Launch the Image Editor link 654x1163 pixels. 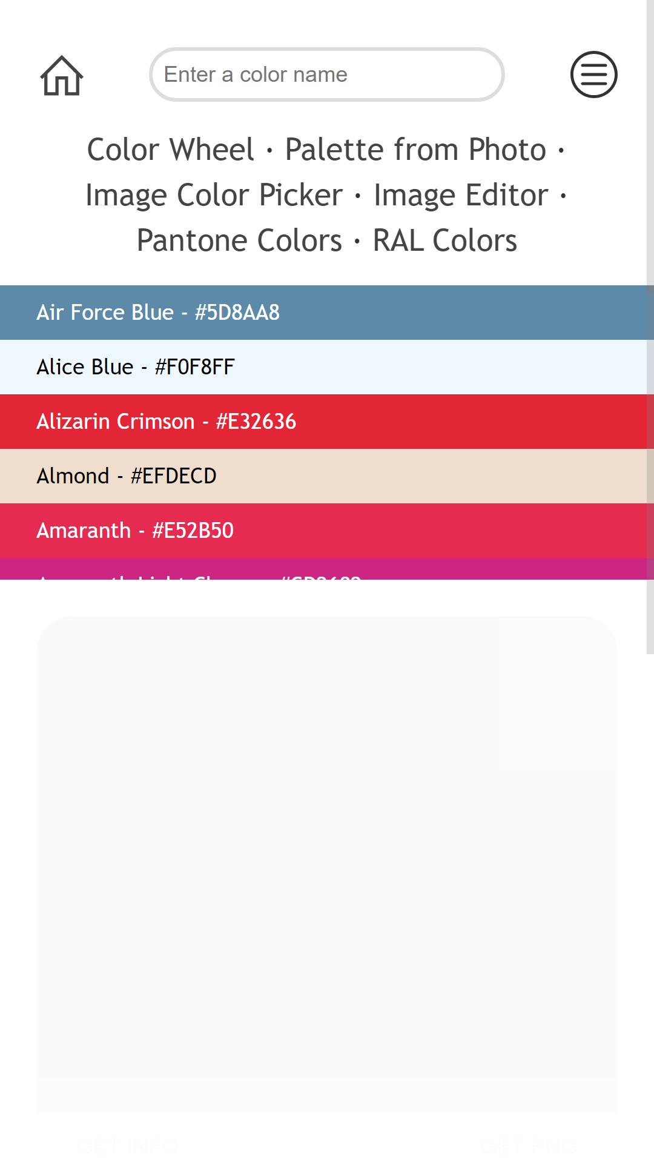pos(461,195)
